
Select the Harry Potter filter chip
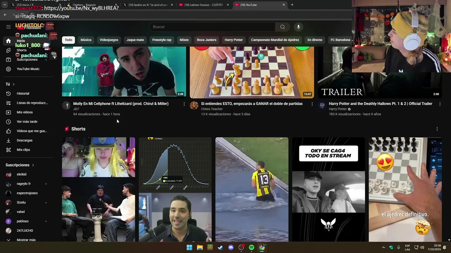234,40
